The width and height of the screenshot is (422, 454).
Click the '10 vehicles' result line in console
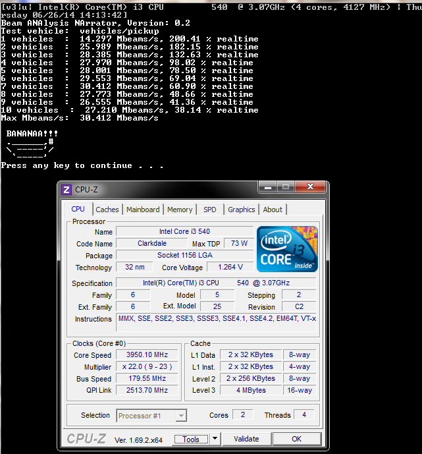click(x=130, y=110)
